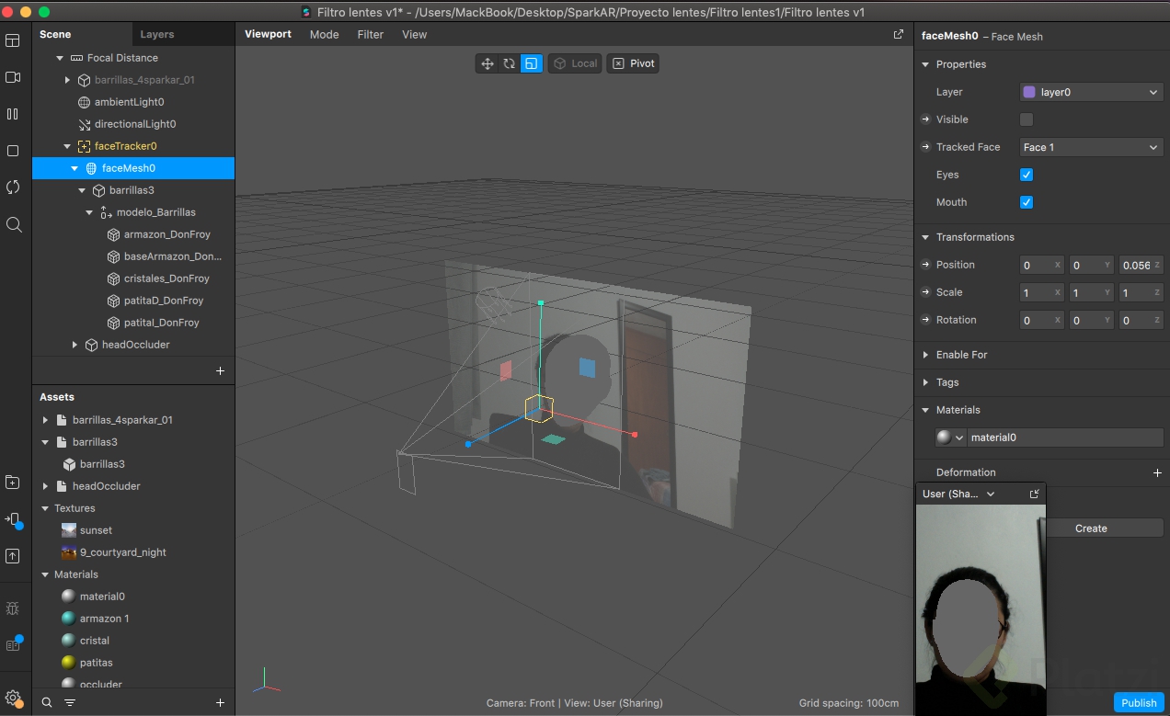Open the search magnifier in left sidebar
The height and width of the screenshot is (716, 1170).
(13, 224)
